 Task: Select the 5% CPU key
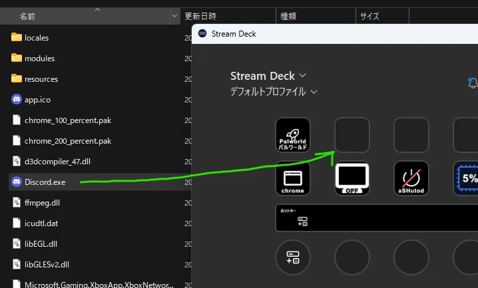coord(466,178)
